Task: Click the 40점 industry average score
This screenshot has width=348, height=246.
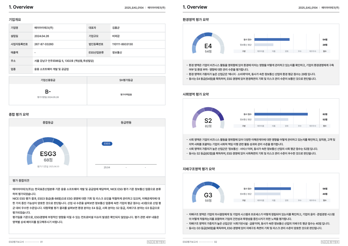Action: click(325, 194)
